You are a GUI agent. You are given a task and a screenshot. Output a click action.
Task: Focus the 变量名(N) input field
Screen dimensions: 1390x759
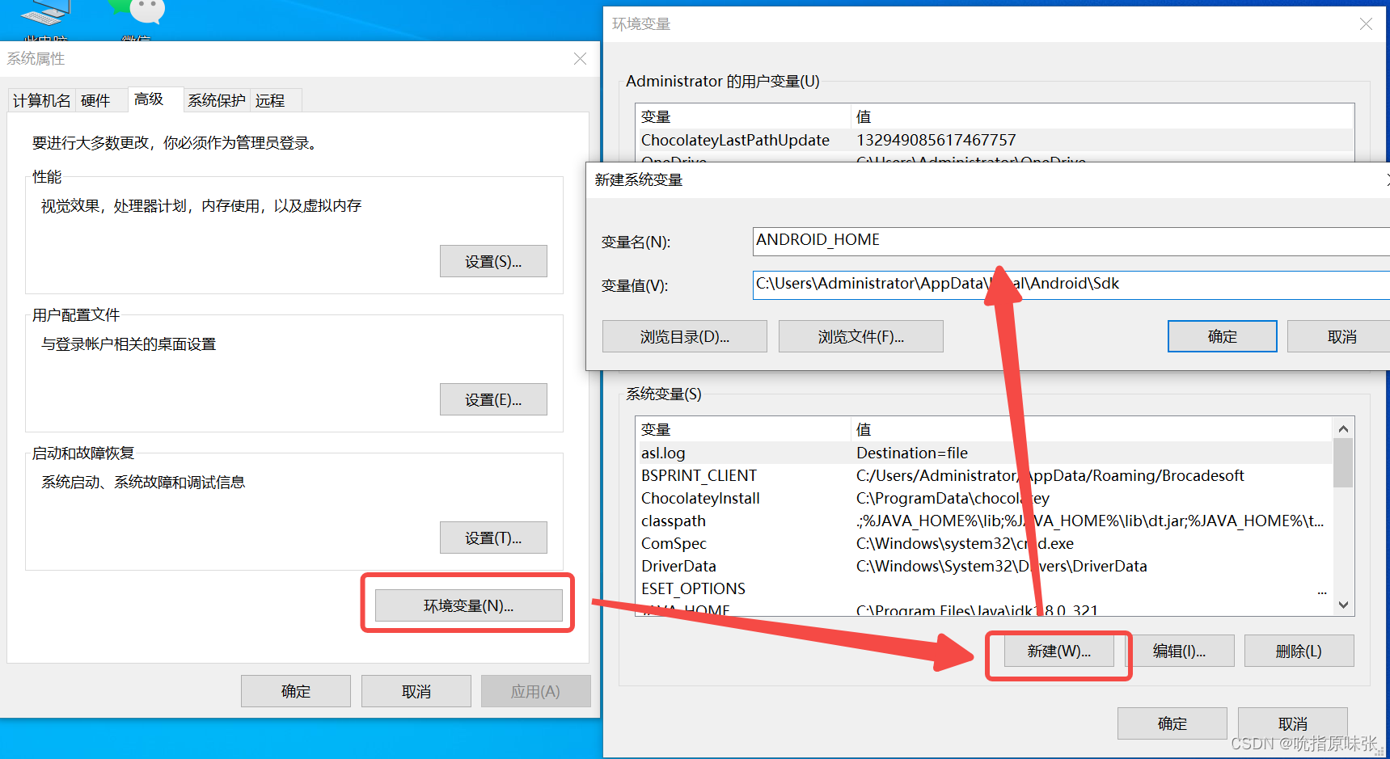(1071, 241)
